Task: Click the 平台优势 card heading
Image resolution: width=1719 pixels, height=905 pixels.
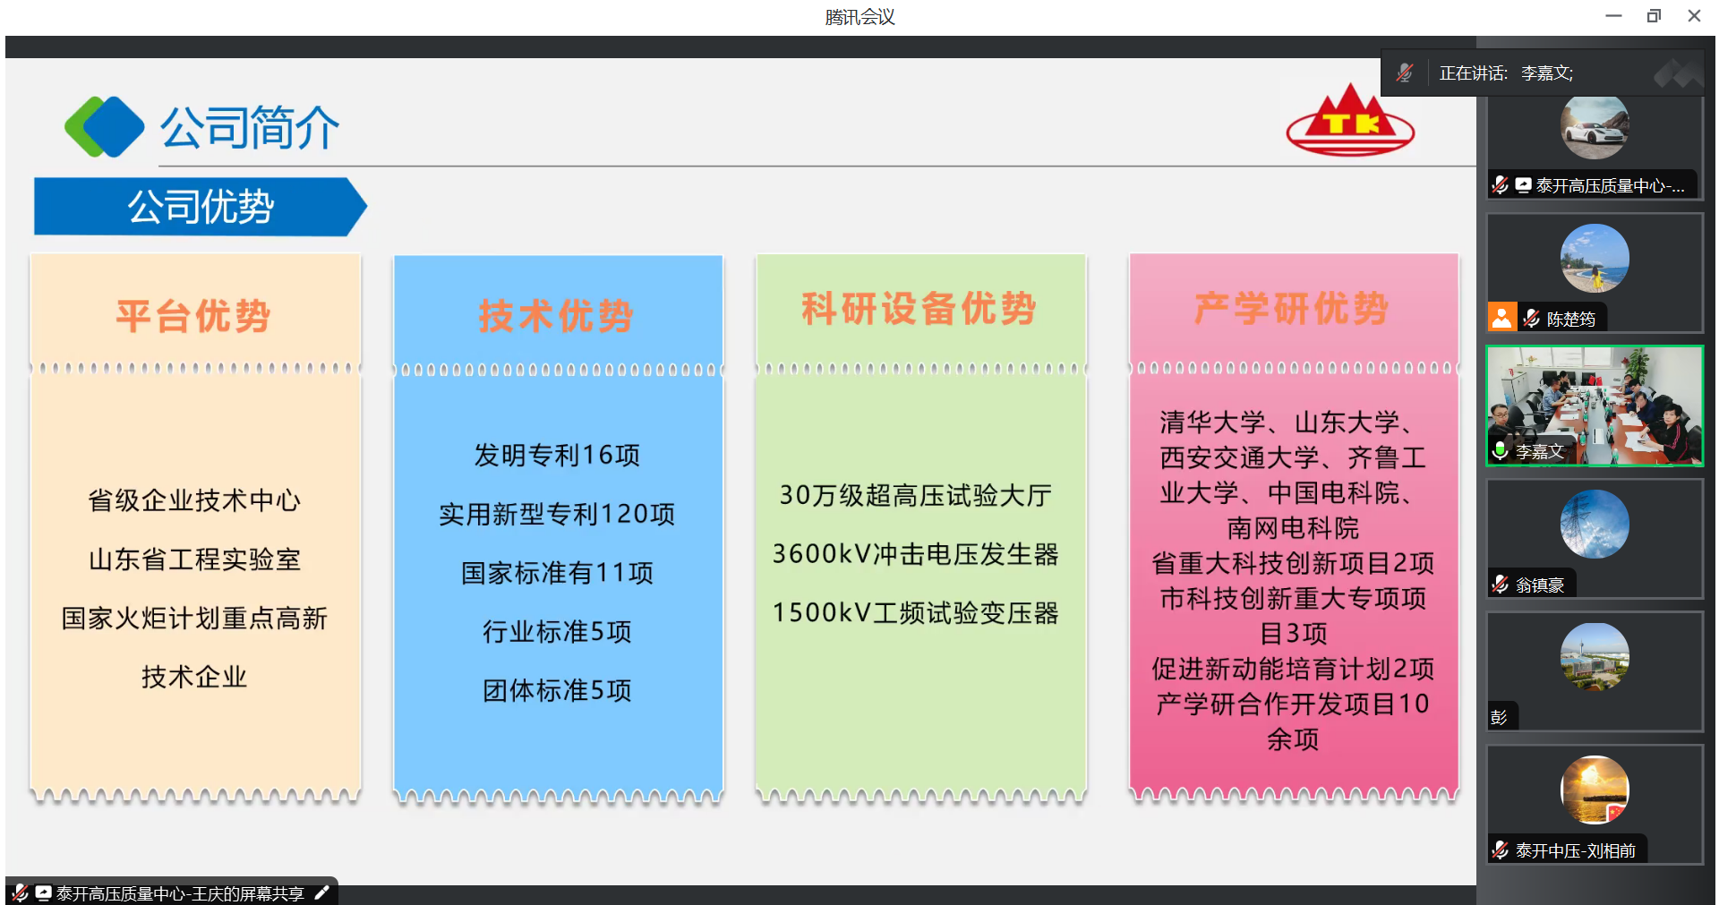Action: (x=193, y=317)
